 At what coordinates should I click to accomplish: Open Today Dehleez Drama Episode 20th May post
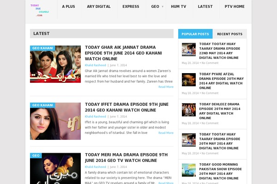coord(220,111)
